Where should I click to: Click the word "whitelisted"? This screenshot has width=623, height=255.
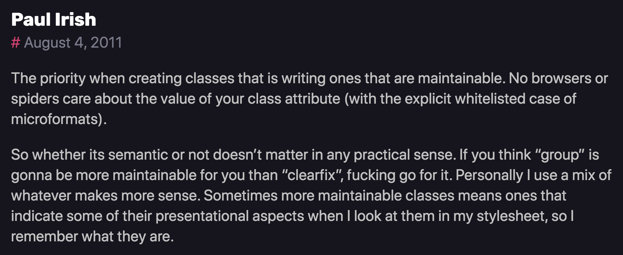click(x=490, y=99)
